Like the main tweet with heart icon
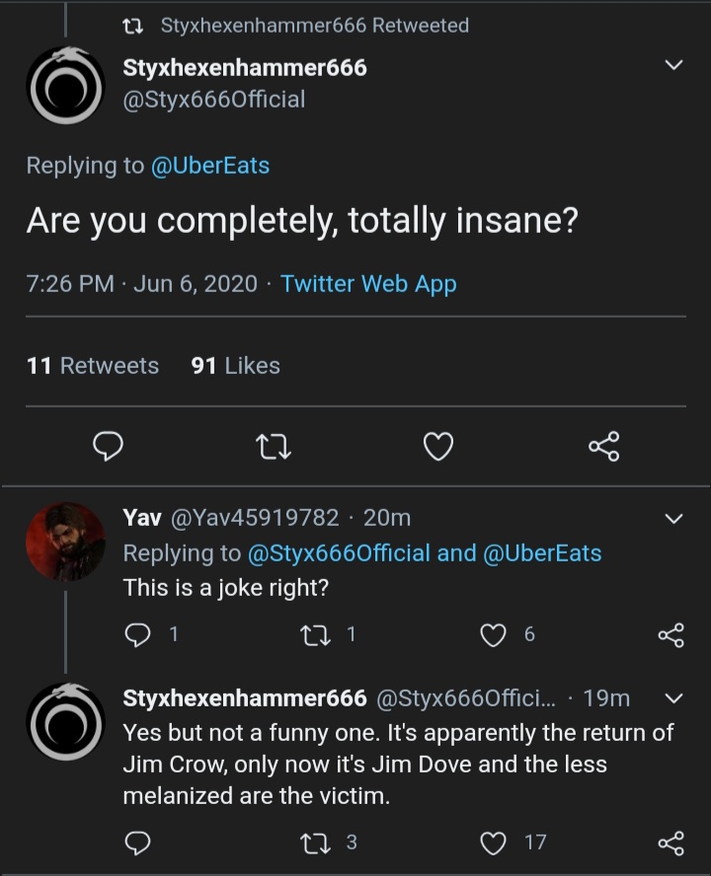The width and height of the screenshot is (711, 876). [438, 446]
